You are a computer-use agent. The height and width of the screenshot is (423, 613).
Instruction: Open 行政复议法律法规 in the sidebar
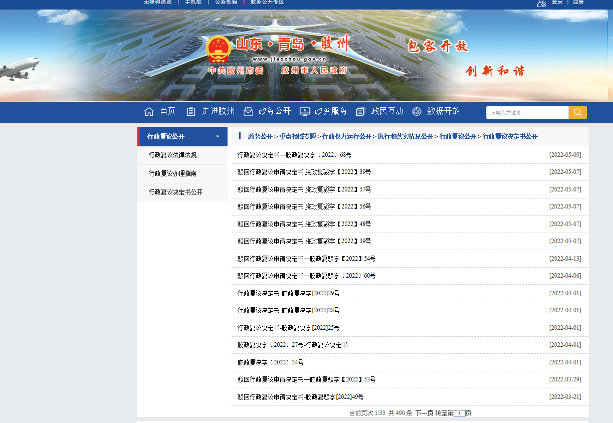coord(172,155)
